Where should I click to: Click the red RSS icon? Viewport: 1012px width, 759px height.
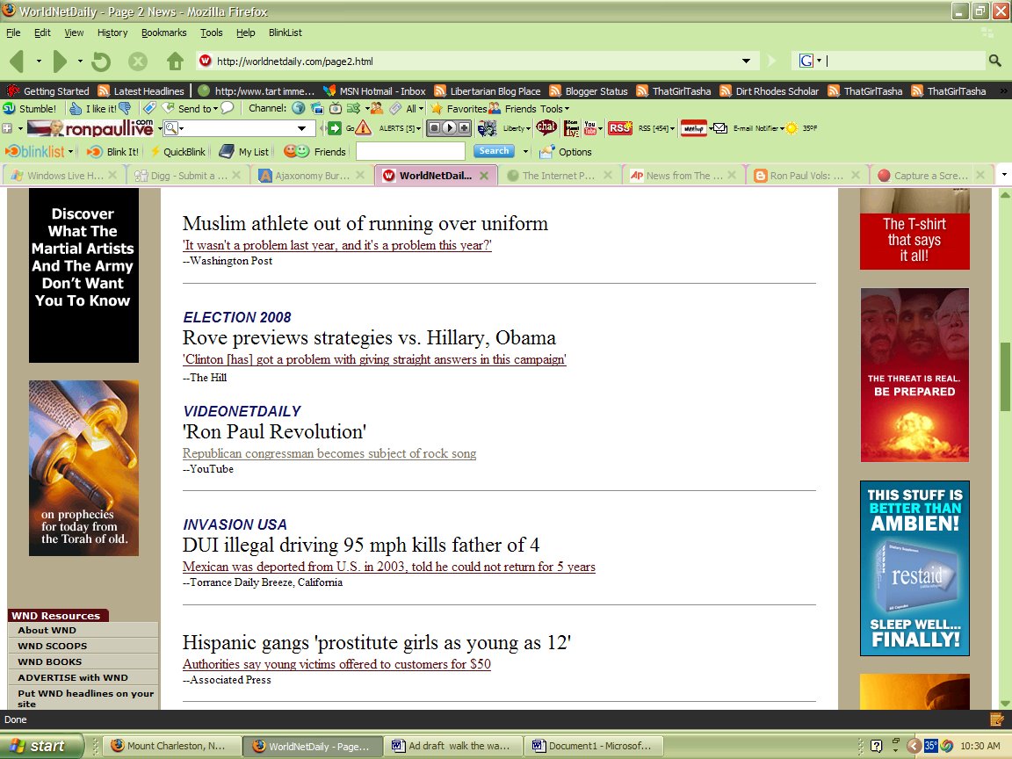tap(619, 127)
